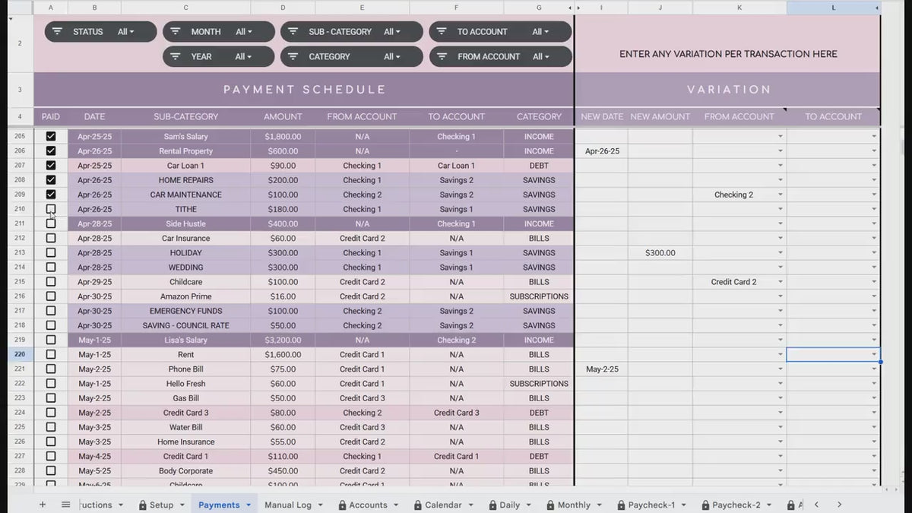Click the Apr-26-25 new date cell
This screenshot has height=513, width=912.
[602, 151]
